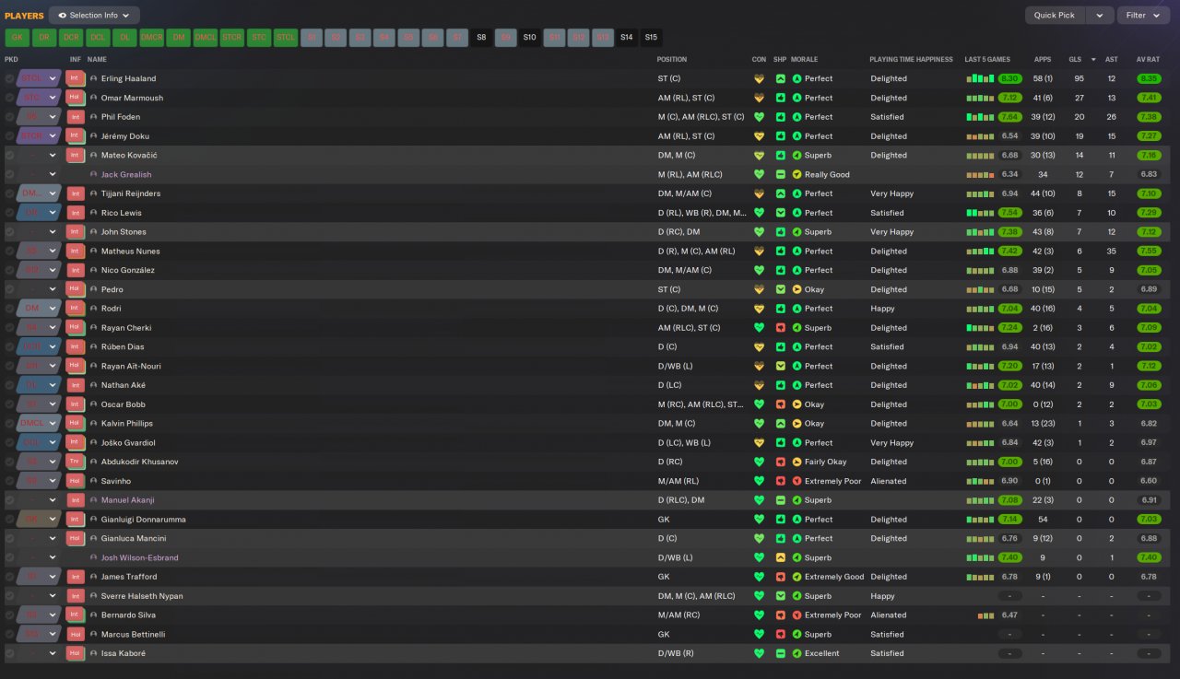Click the Trv status badge for Abdukodir Khusanov
1180x679 pixels.
click(76, 462)
